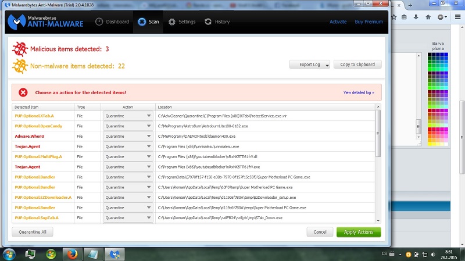Image resolution: width=465 pixels, height=261 pixels.
Task: Select the PUP.Optional.OpenCandy row name
Action: 38,126
